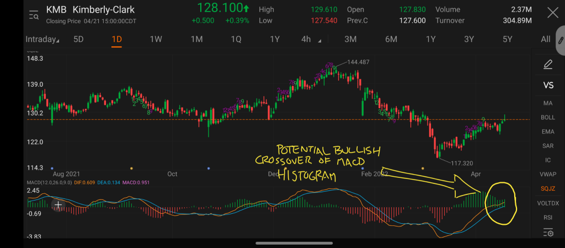
Task: Select the 1D chart tab
Action: [x=117, y=39]
